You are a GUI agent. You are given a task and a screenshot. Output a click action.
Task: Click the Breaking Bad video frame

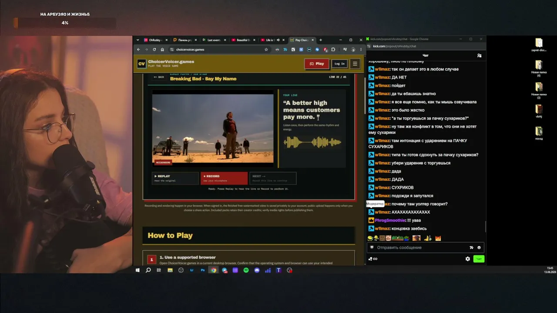click(213, 128)
